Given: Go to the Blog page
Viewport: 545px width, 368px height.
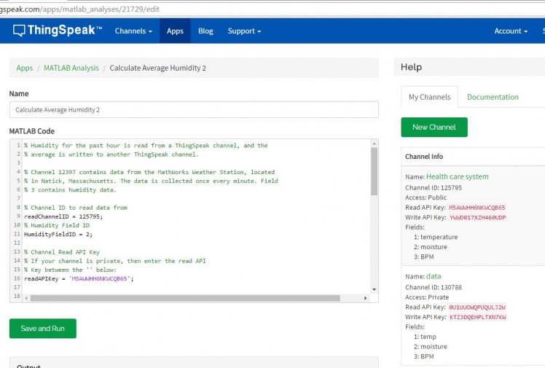Looking at the screenshot, I should click(x=205, y=31).
